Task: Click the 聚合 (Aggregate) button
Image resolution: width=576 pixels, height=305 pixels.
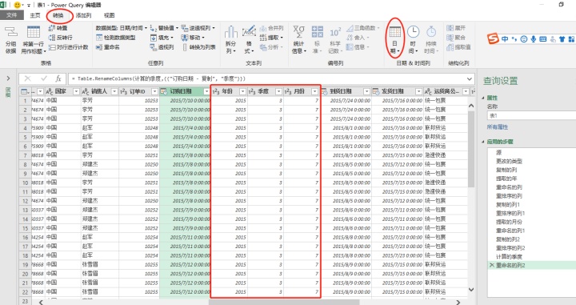Action: coord(456,38)
